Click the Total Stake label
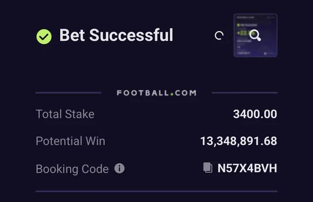The image size is (313, 202). tap(65, 114)
